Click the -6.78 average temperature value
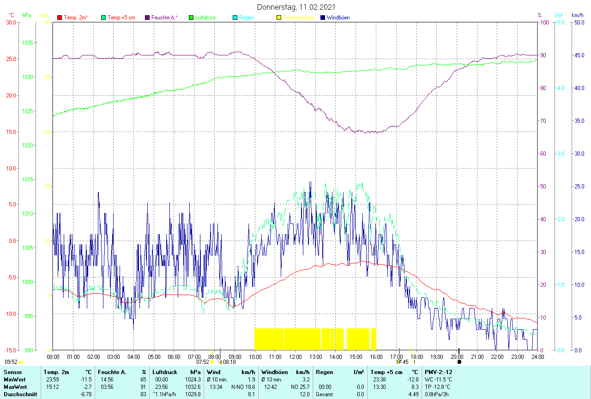591x399 pixels. pos(86,394)
